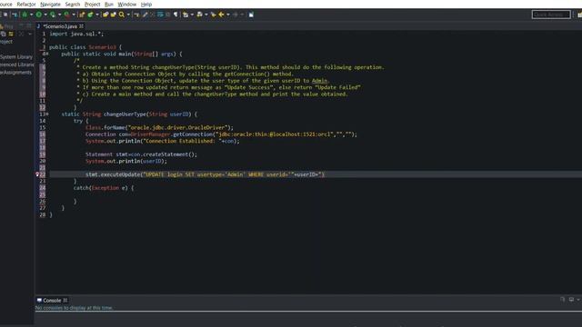Click the External Tools run icon
Screen dimensions: 582x327
click(66, 15)
